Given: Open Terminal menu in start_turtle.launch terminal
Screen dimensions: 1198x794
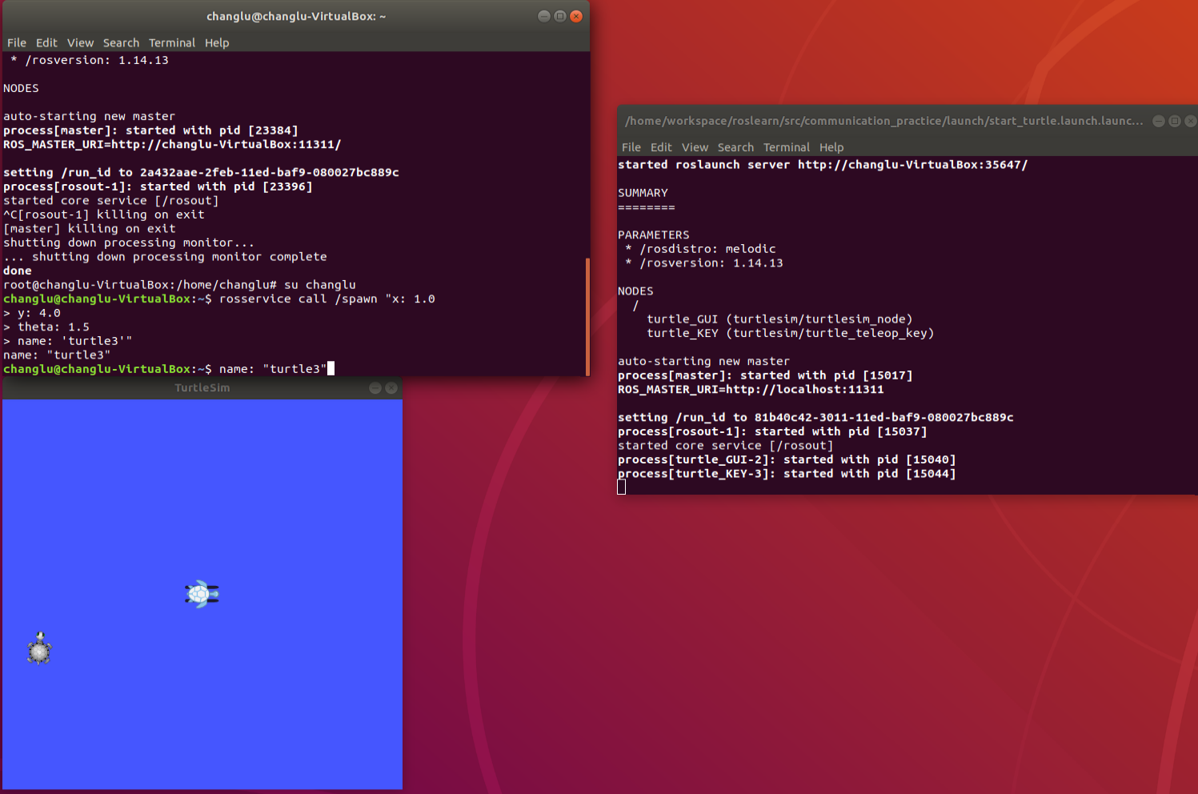Looking at the screenshot, I should pos(787,147).
